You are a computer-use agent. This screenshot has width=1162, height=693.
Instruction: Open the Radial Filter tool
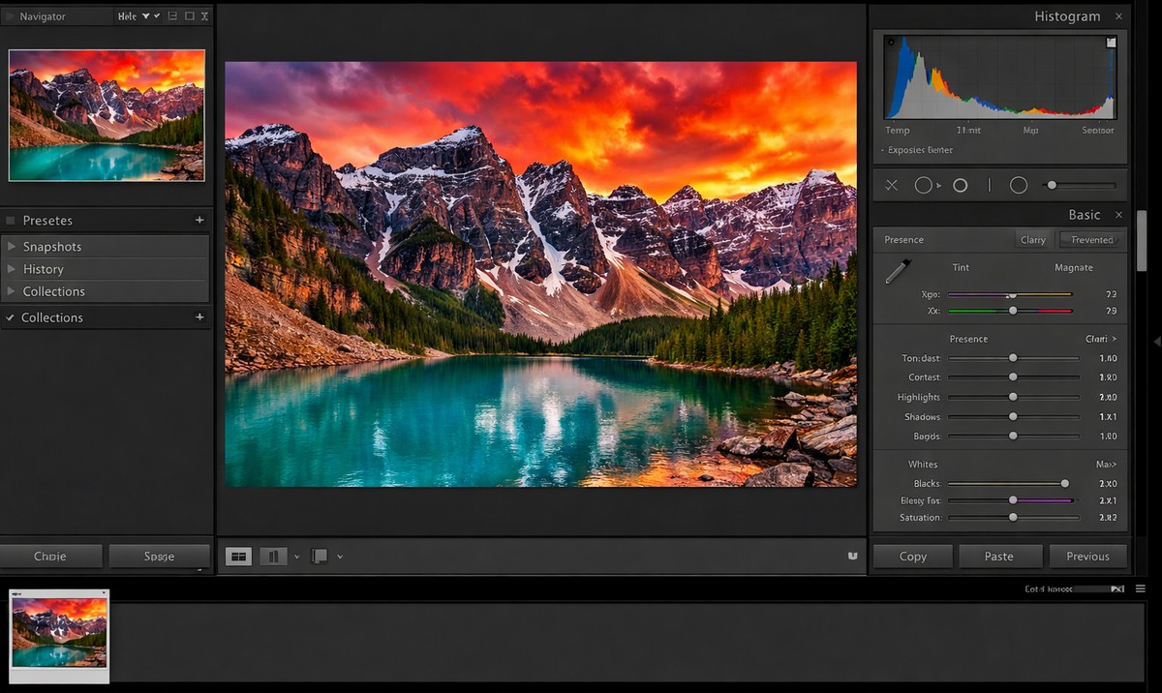(x=1018, y=185)
